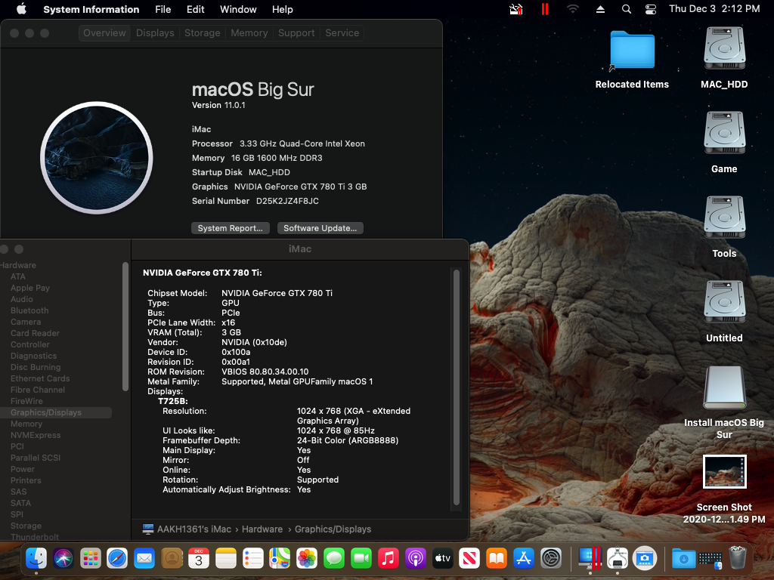This screenshot has width=774, height=580.
Task: Click the Software Update... button
Action: [x=320, y=228]
